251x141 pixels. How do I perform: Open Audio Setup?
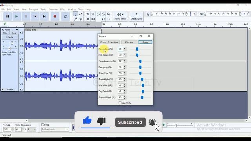120,16
